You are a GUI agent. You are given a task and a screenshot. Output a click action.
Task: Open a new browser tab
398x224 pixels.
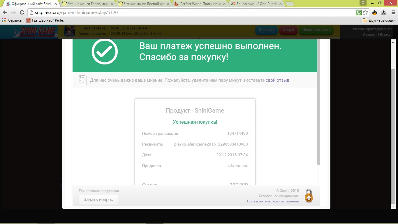tap(289, 4)
